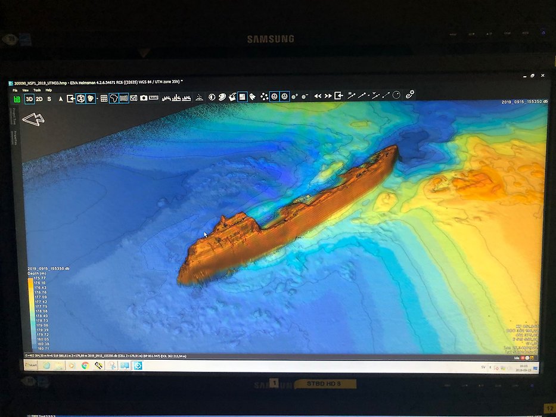Open Chrome from the taskbar
Viewport: 556px width, 417px height.
click(x=85, y=365)
